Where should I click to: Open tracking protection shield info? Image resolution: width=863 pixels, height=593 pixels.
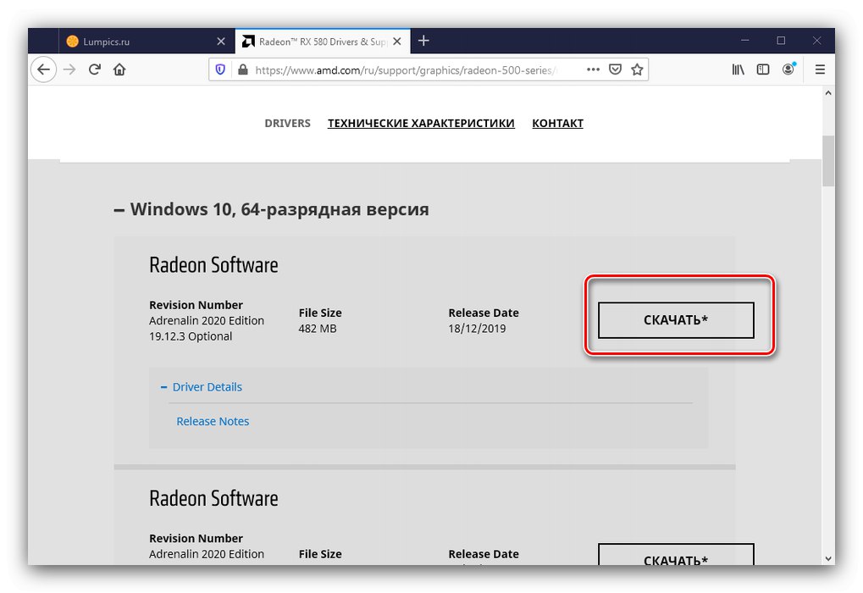coord(220,70)
